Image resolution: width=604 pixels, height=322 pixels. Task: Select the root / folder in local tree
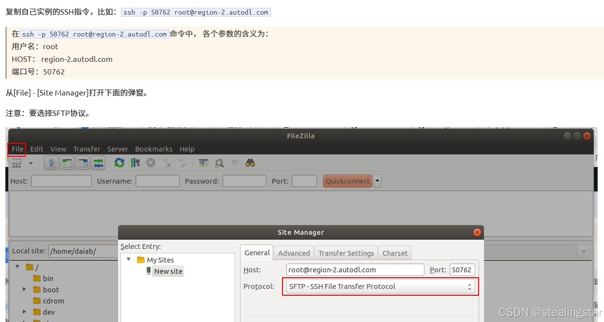pyautogui.click(x=32, y=267)
